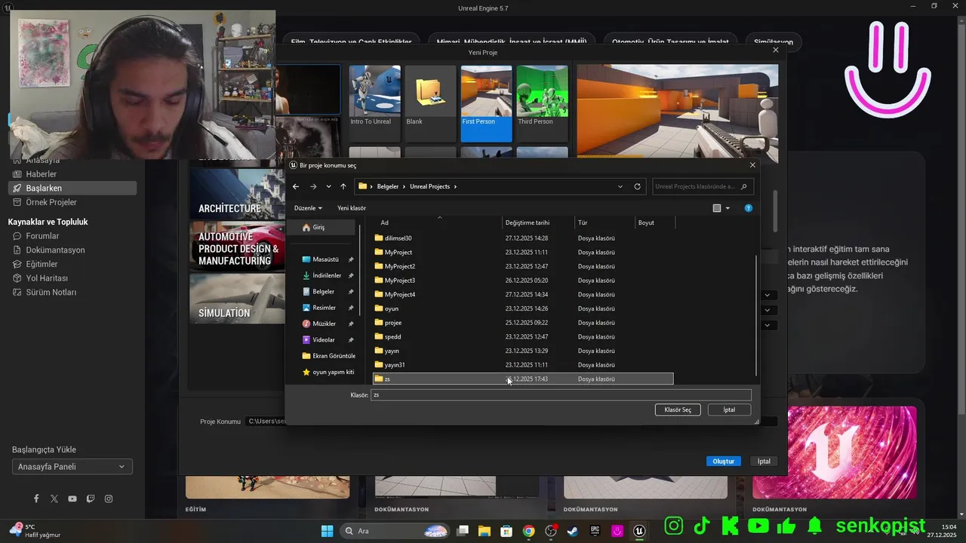Expand the Belgeler path chevron
The height and width of the screenshot is (543, 966).
(404, 186)
